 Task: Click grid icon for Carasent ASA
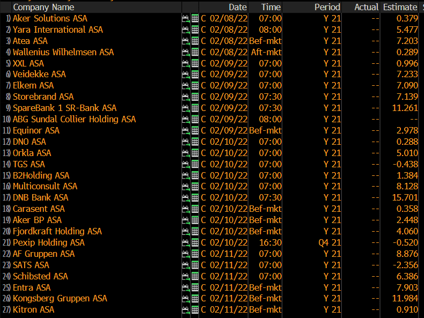pyautogui.click(x=195, y=209)
